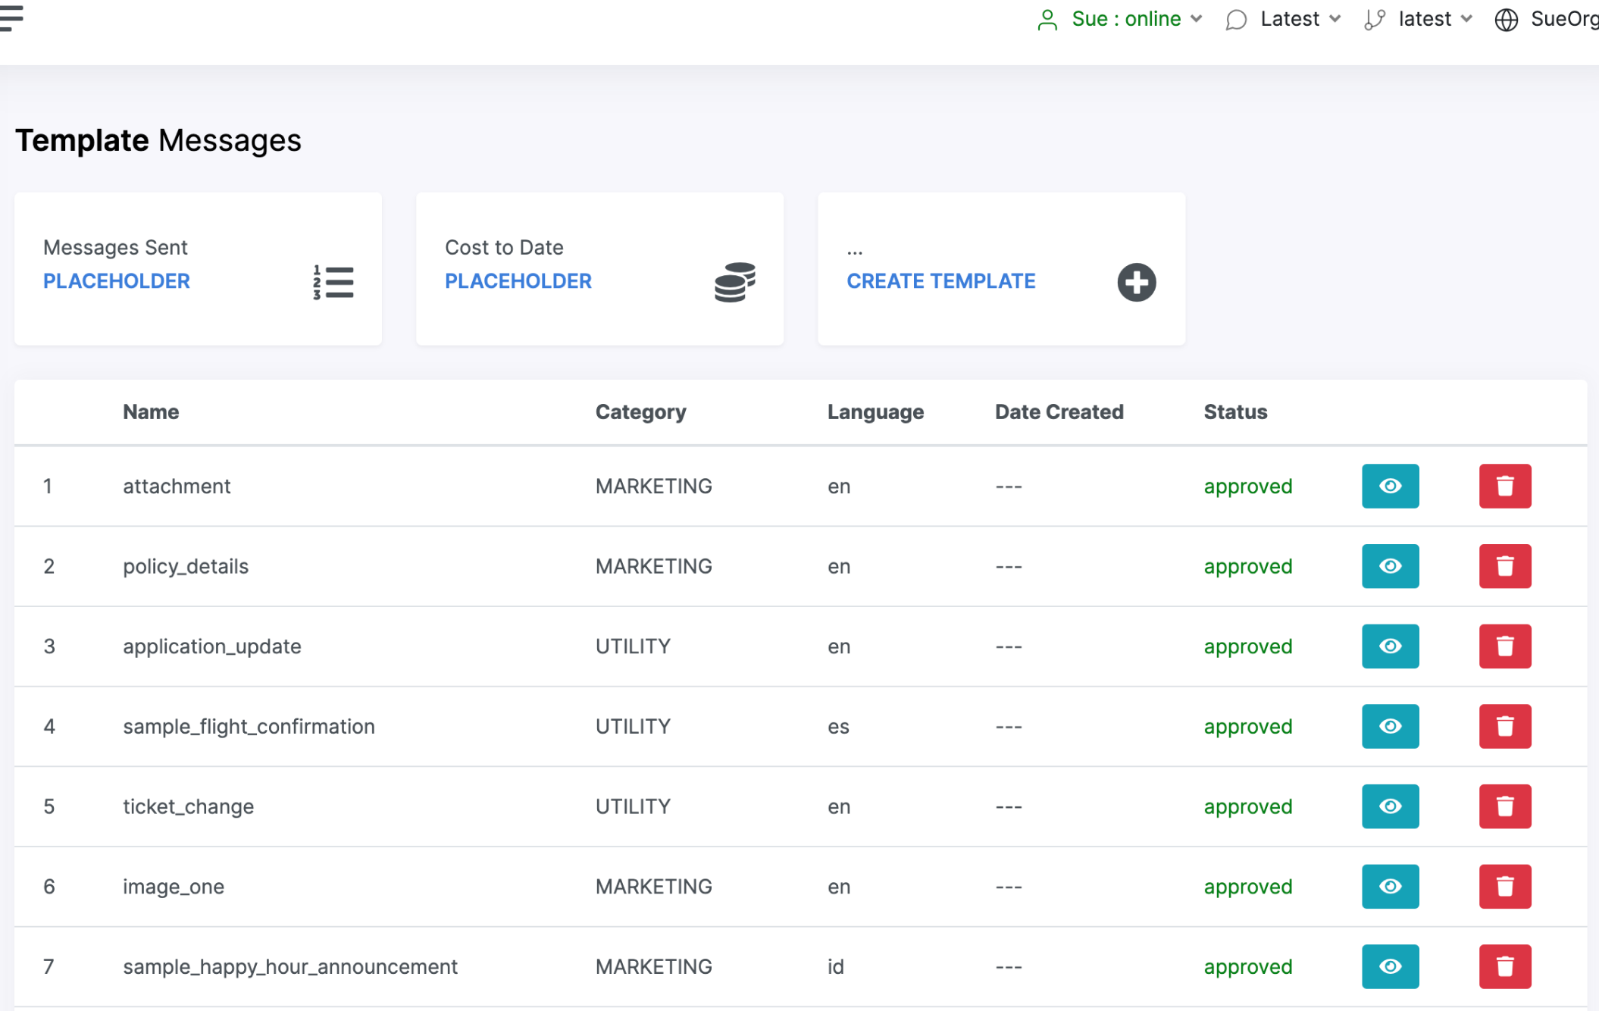Delete the sample_flight_confirmation template
The width and height of the screenshot is (1599, 1011).
coord(1505,726)
